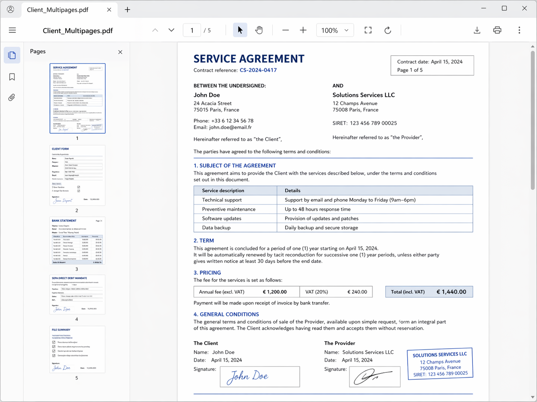The image size is (537, 402).
Task: Open the hamburger menu
Action: pyautogui.click(x=12, y=30)
